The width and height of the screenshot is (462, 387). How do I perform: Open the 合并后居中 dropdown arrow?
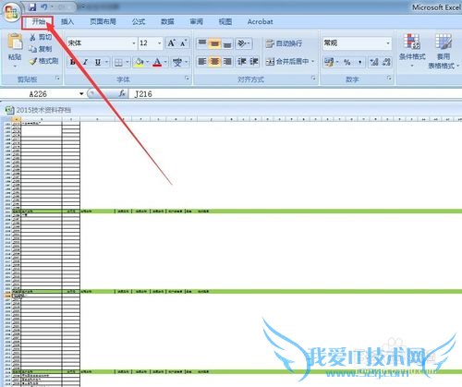pyautogui.click(x=313, y=62)
